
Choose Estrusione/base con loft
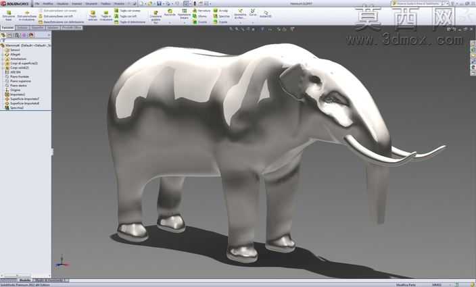(x=57, y=16)
